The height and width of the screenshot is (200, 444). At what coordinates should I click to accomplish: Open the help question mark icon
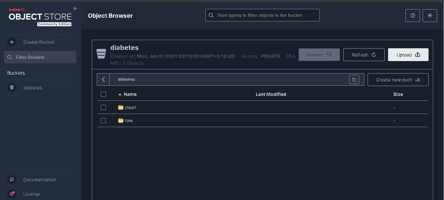click(412, 15)
